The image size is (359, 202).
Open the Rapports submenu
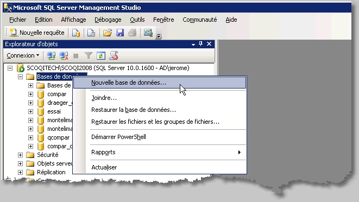[x=160, y=152]
